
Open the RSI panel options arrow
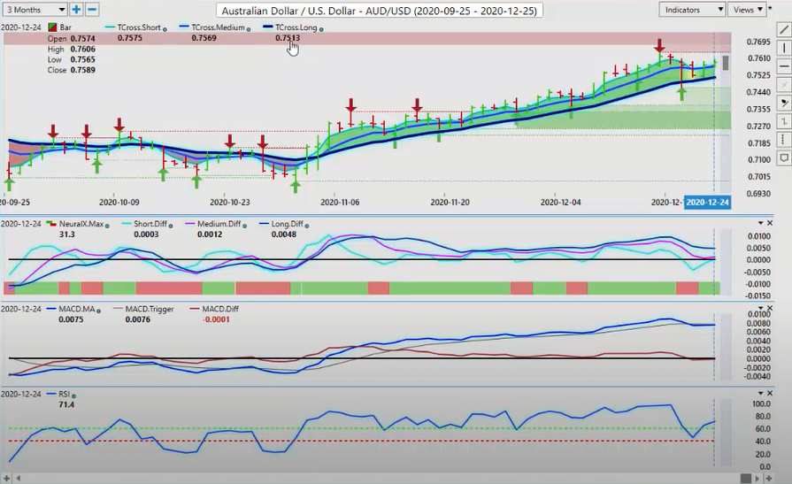coord(761,393)
